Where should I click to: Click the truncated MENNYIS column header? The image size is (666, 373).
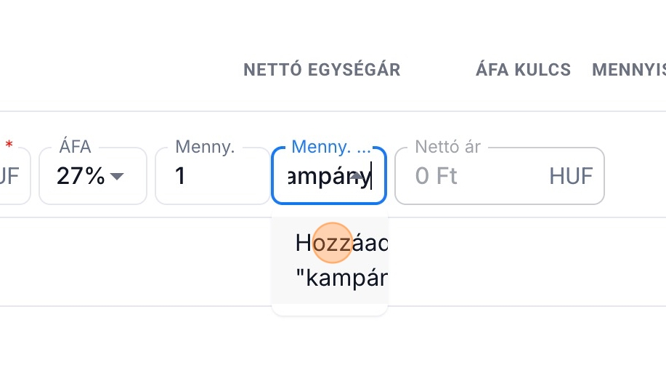(x=629, y=70)
